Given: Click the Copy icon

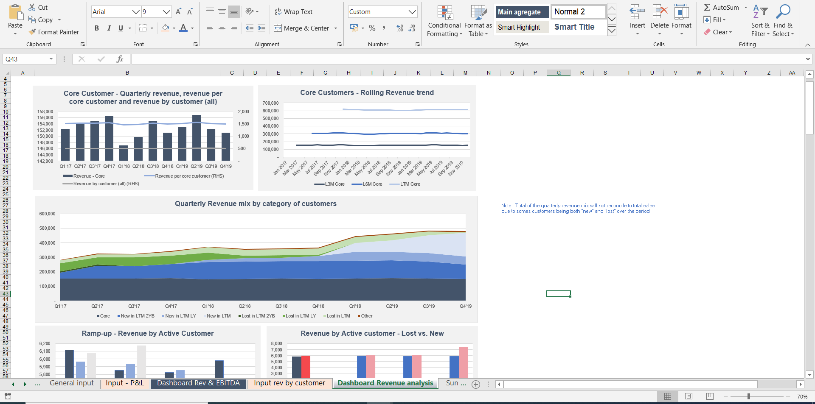Looking at the screenshot, I should pyautogui.click(x=32, y=20).
